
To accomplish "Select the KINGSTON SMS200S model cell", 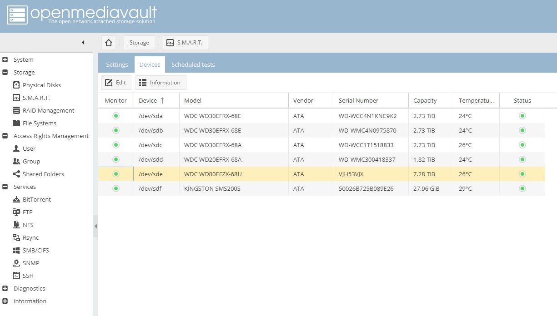I will click(x=234, y=188).
